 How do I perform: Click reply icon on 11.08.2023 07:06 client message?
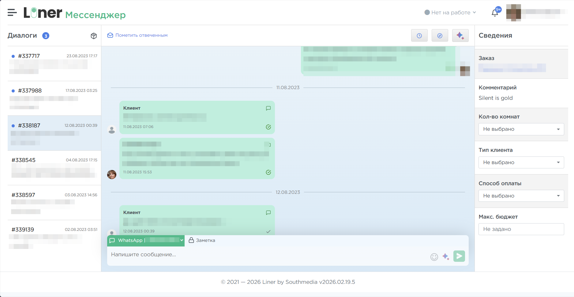coord(268,108)
